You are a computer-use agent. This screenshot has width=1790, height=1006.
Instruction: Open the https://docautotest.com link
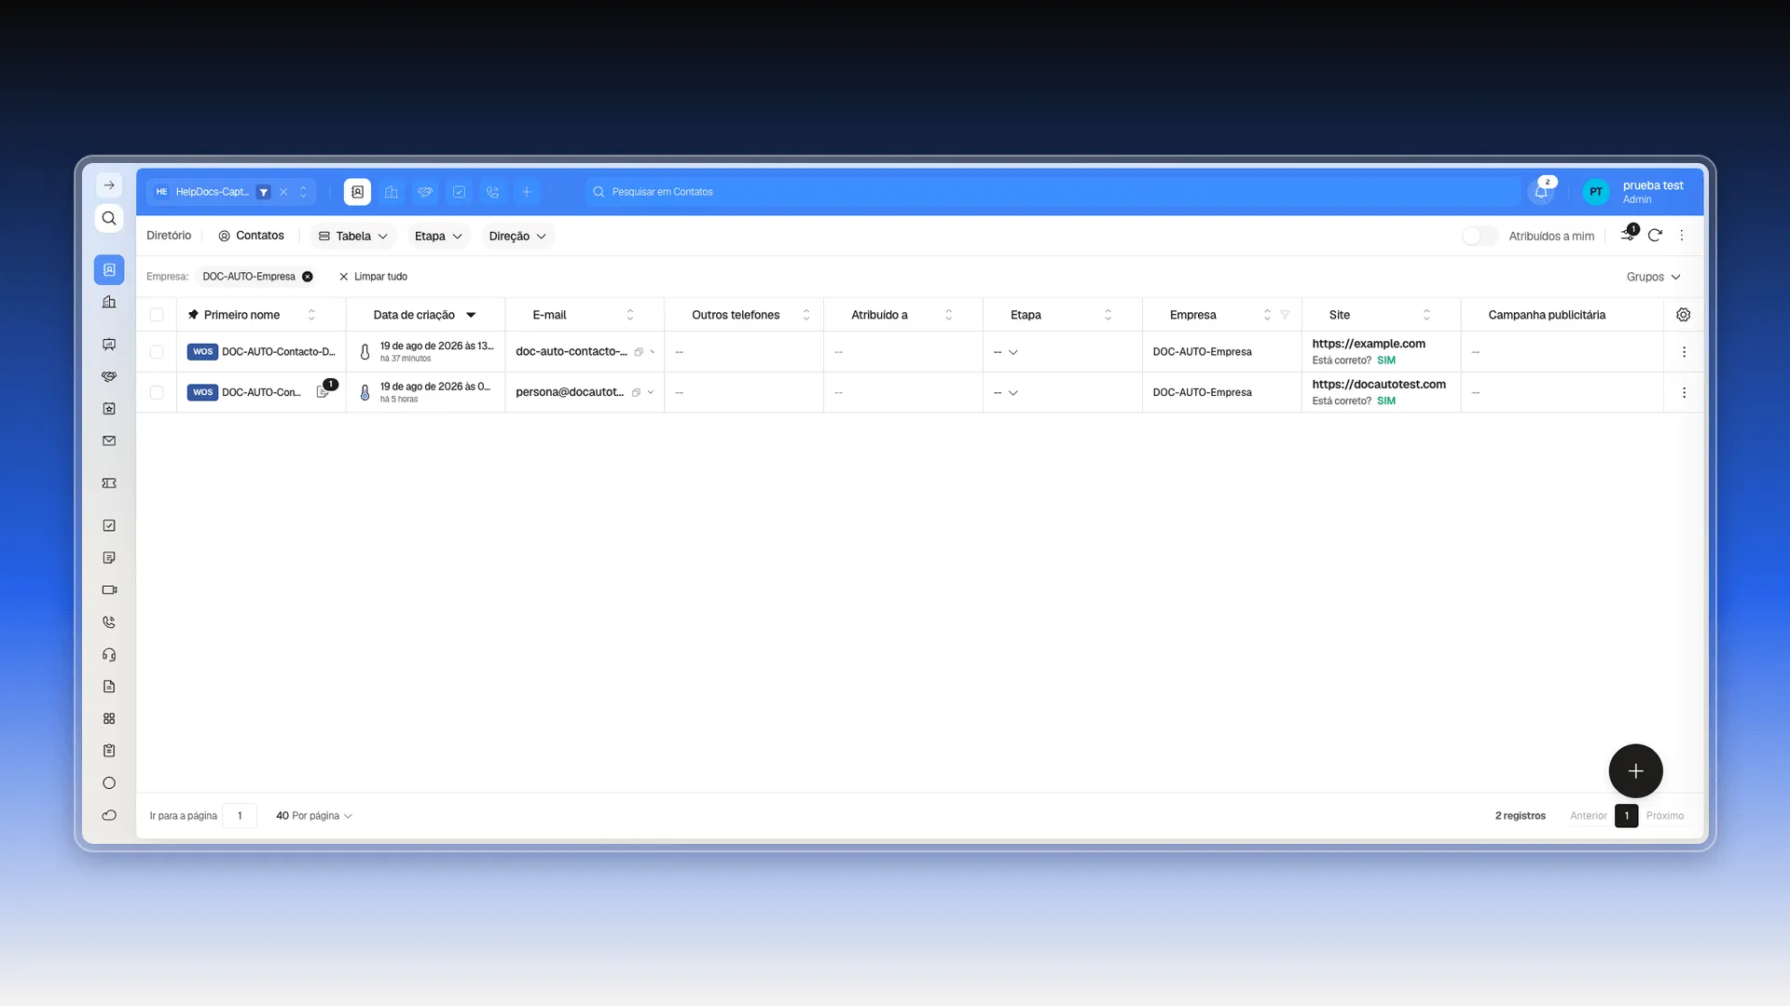tap(1379, 384)
